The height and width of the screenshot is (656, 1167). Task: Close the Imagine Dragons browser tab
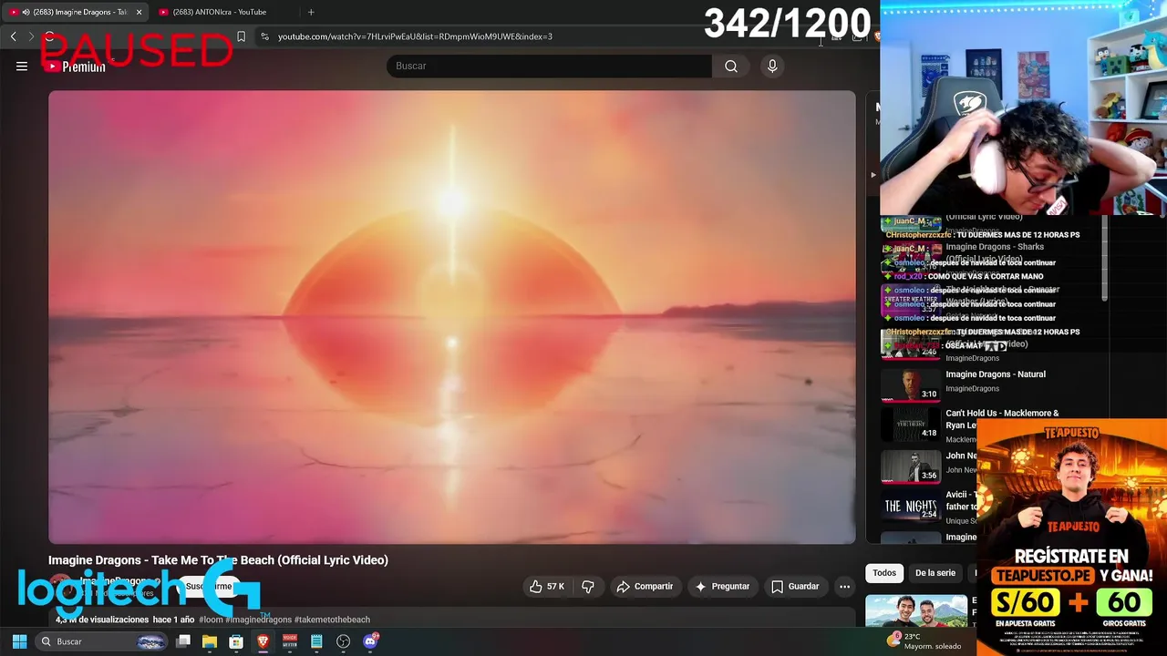coord(139,12)
